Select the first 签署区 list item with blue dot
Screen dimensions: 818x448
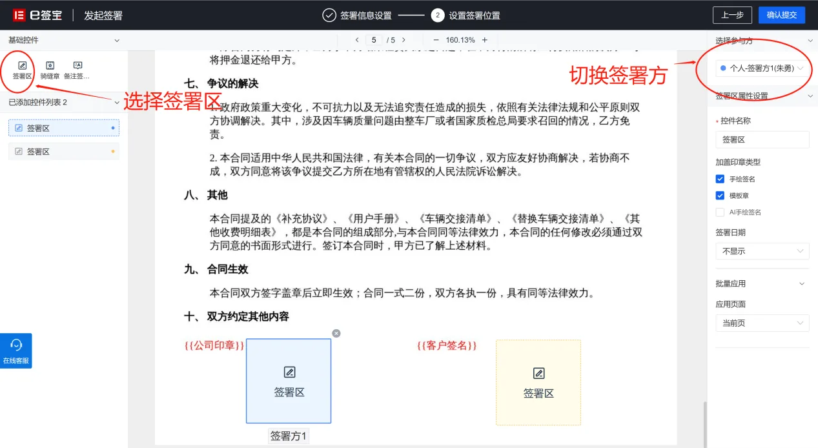[64, 128]
